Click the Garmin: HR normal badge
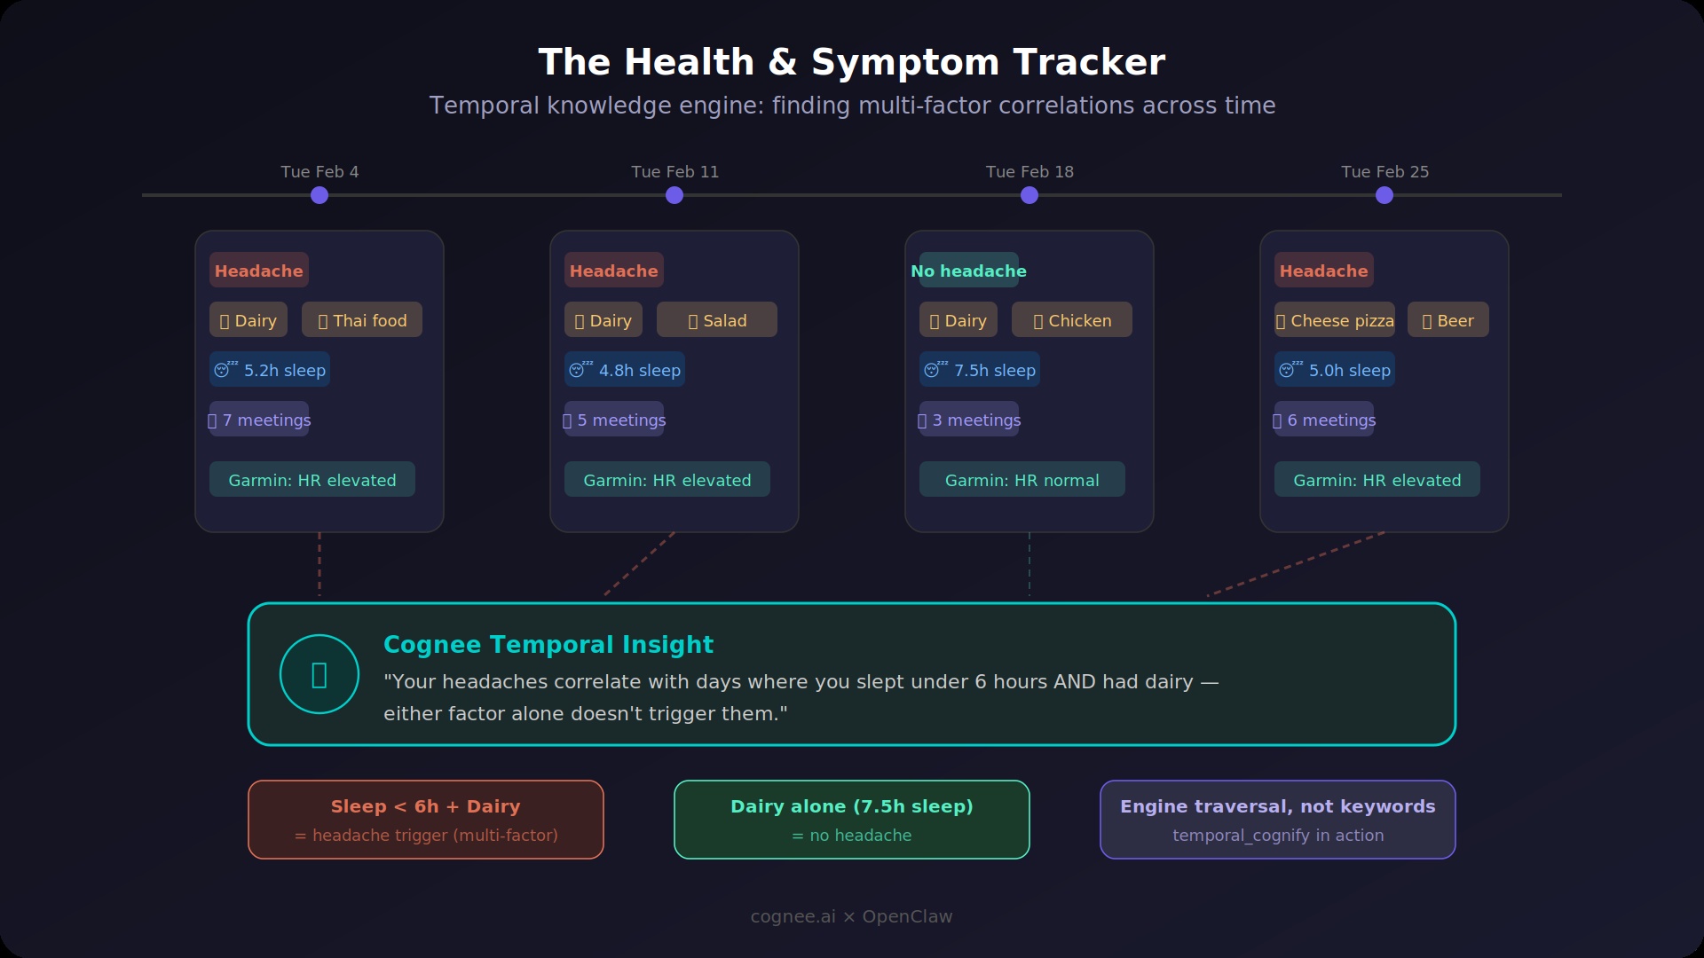This screenshot has width=1704, height=958. [1022, 480]
